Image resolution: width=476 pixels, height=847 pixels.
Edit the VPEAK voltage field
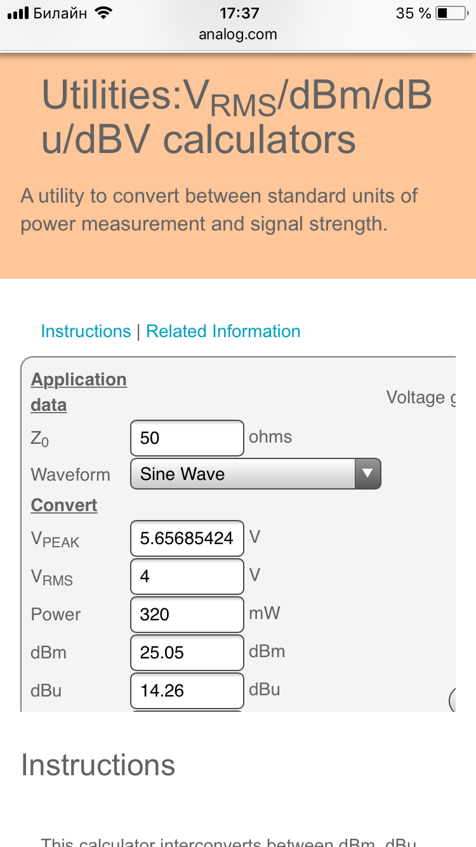[187, 538]
